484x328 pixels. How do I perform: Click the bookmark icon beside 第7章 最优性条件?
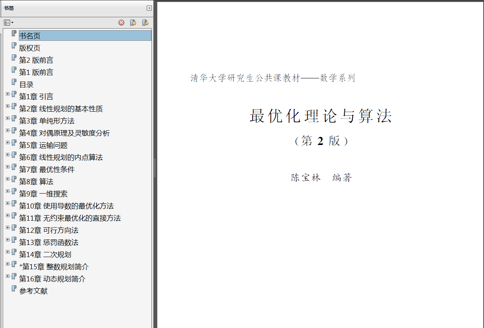pos(14,167)
